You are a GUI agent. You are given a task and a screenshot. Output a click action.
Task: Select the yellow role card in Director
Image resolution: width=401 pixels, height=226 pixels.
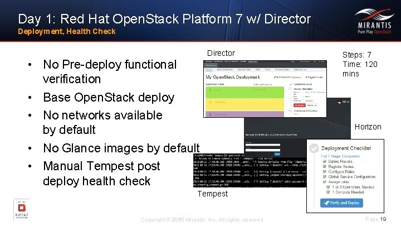244,104
